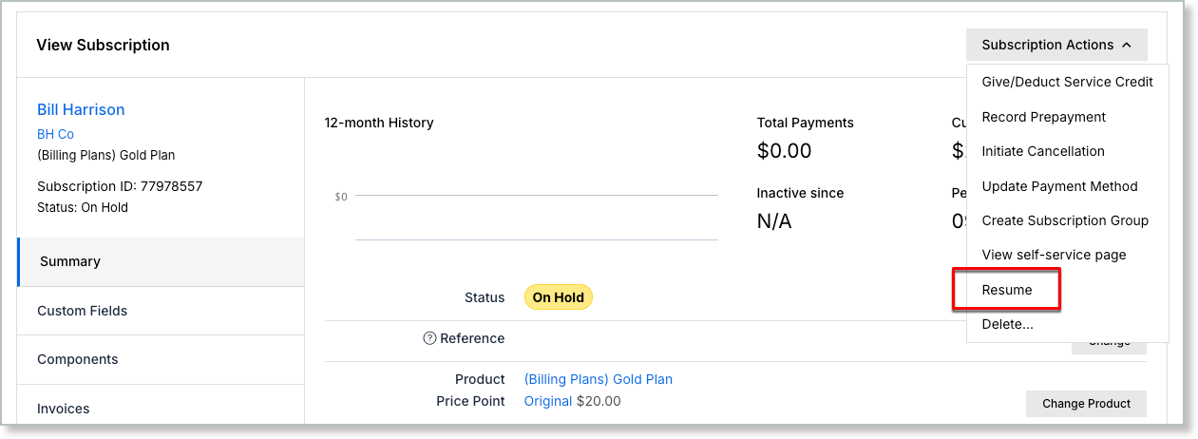Click Resume in the actions menu
This screenshot has width=1198, height=439.
pyautogui.click(x=1007, y=290)
